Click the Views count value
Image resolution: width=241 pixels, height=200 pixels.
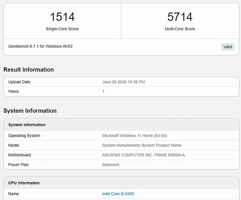[104, 92]
